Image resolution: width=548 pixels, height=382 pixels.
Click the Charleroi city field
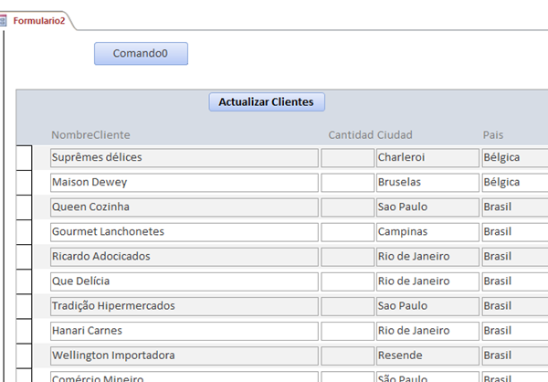(427, 157)
